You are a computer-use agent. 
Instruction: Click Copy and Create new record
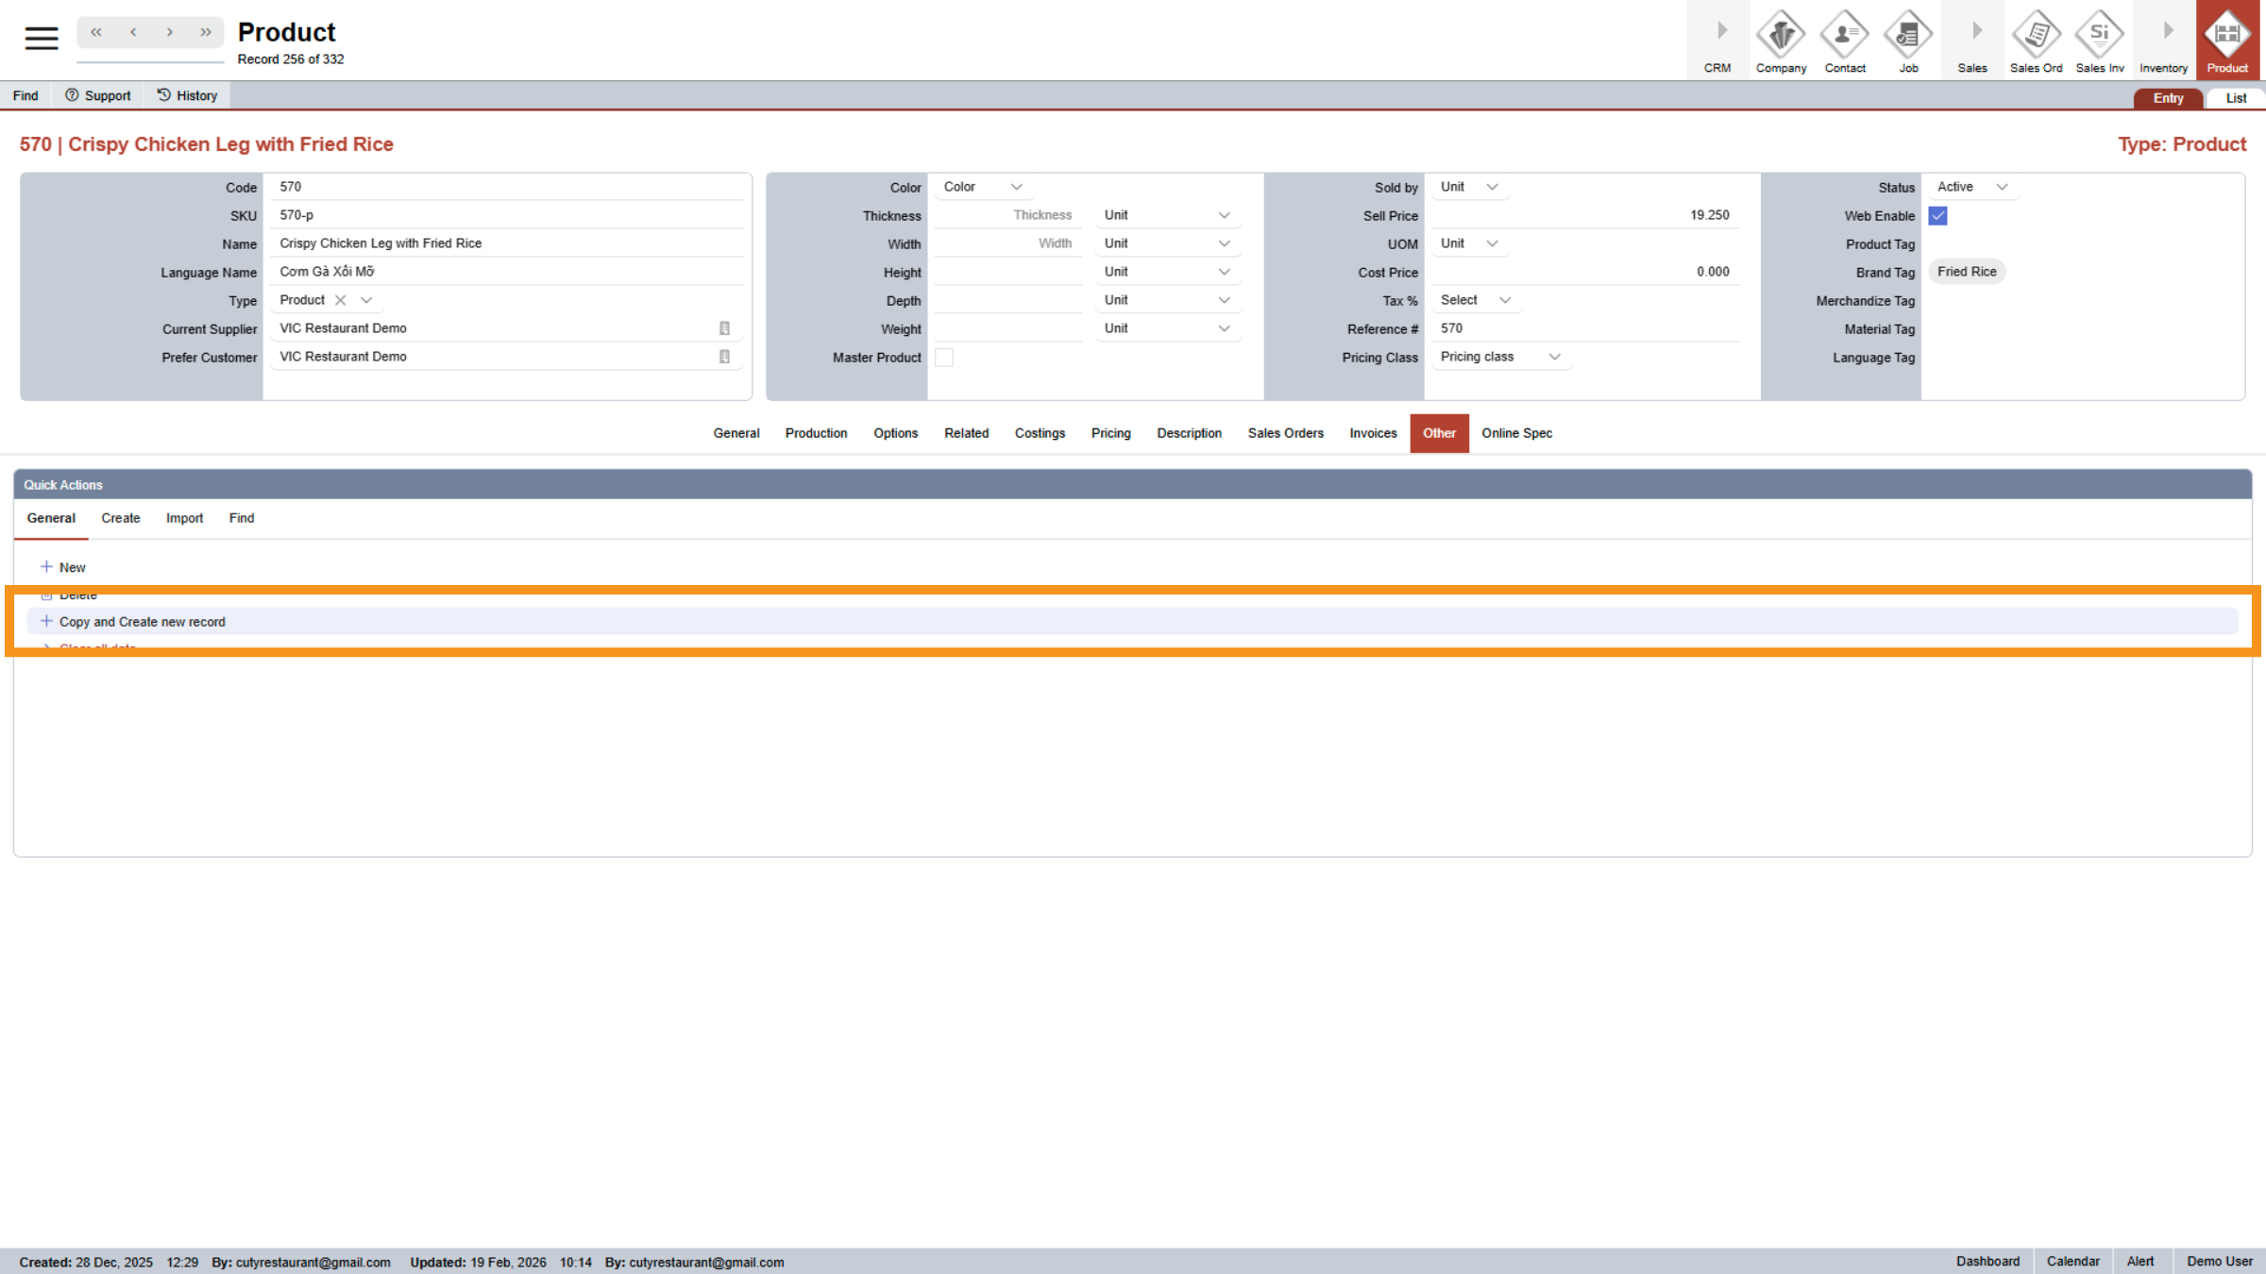(x=142, y=622)
